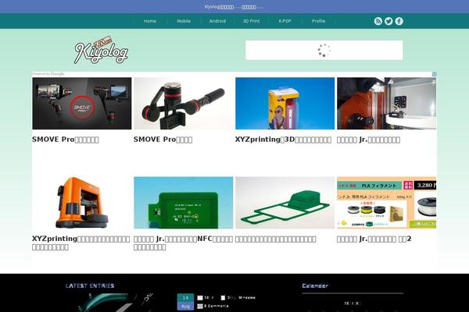The height and width of the screenshot is (312, 469).
Task: Click the loading search box
Action: tap(324, 50)
